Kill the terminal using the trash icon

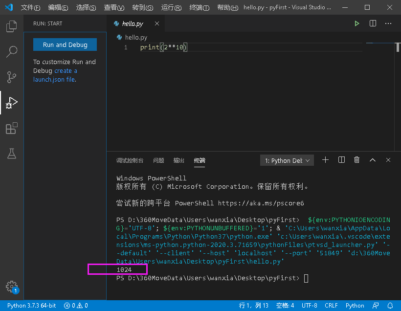pyautogui.click(x=356, y=159)
